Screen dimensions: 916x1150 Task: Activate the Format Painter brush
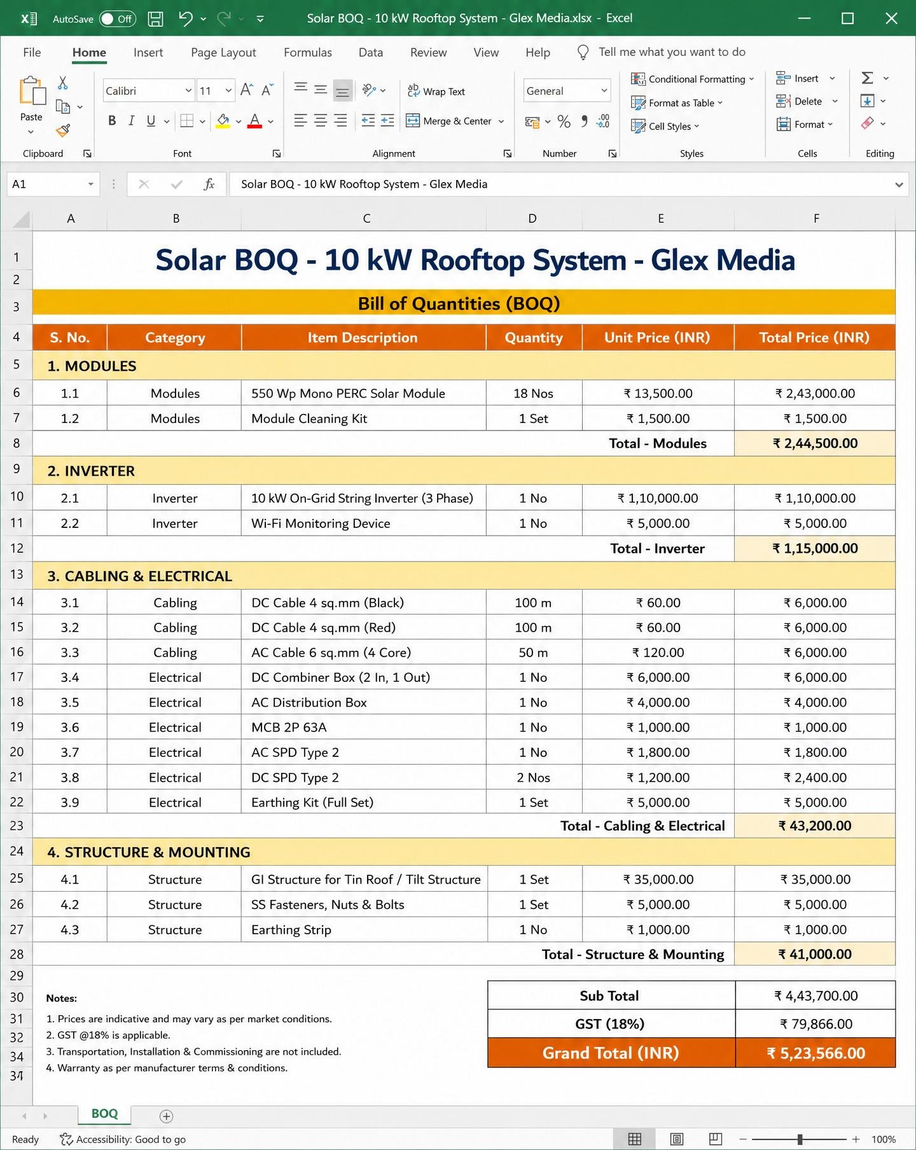click(x=63, y=130)
